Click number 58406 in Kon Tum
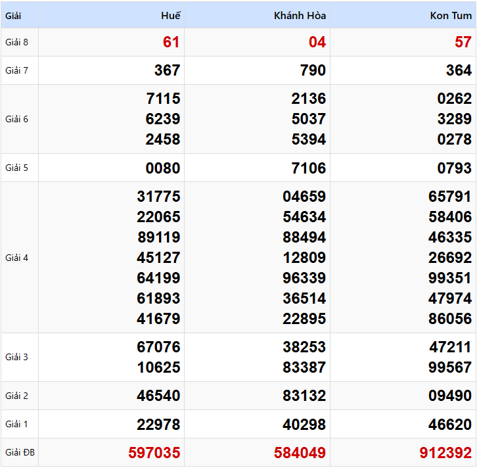Viewport: 477px width, 468px height. 450,217
